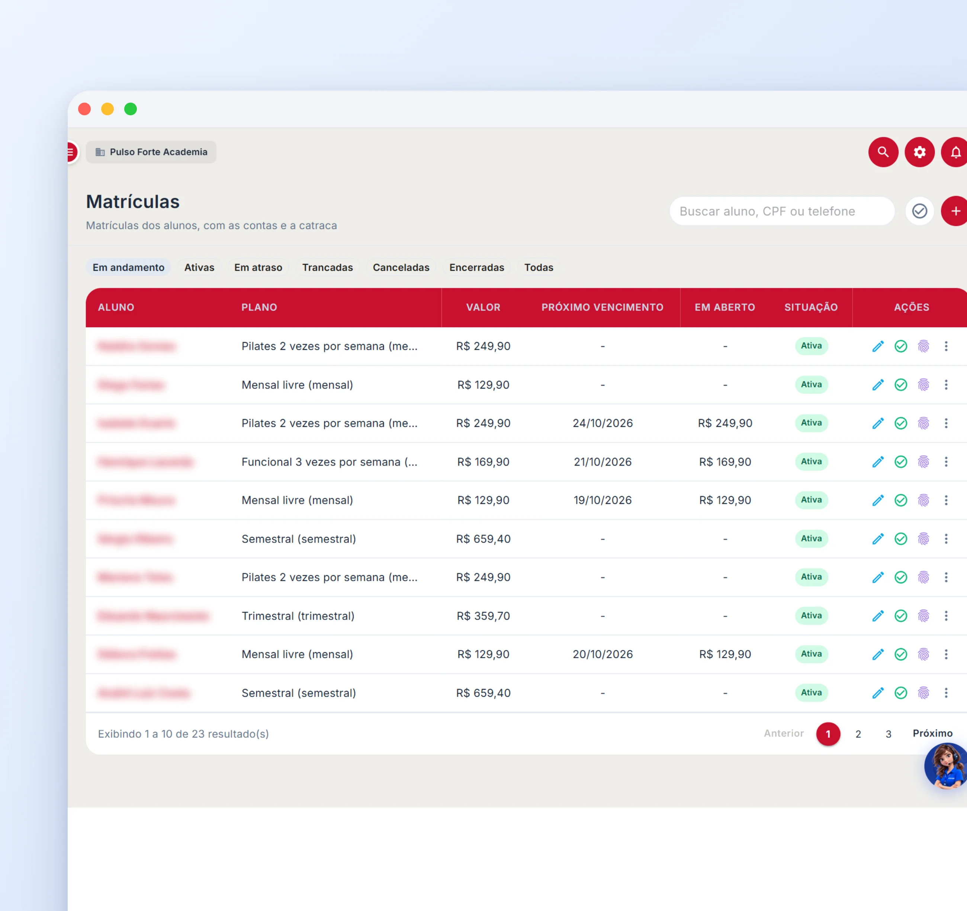Click the Próximo Vencimento column header

tap(602, 308)
